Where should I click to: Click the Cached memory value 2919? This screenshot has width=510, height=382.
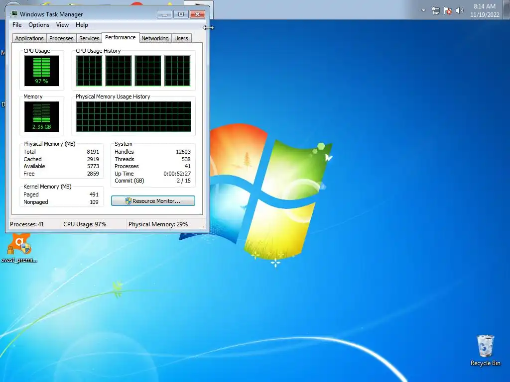(x=93, y=159)
